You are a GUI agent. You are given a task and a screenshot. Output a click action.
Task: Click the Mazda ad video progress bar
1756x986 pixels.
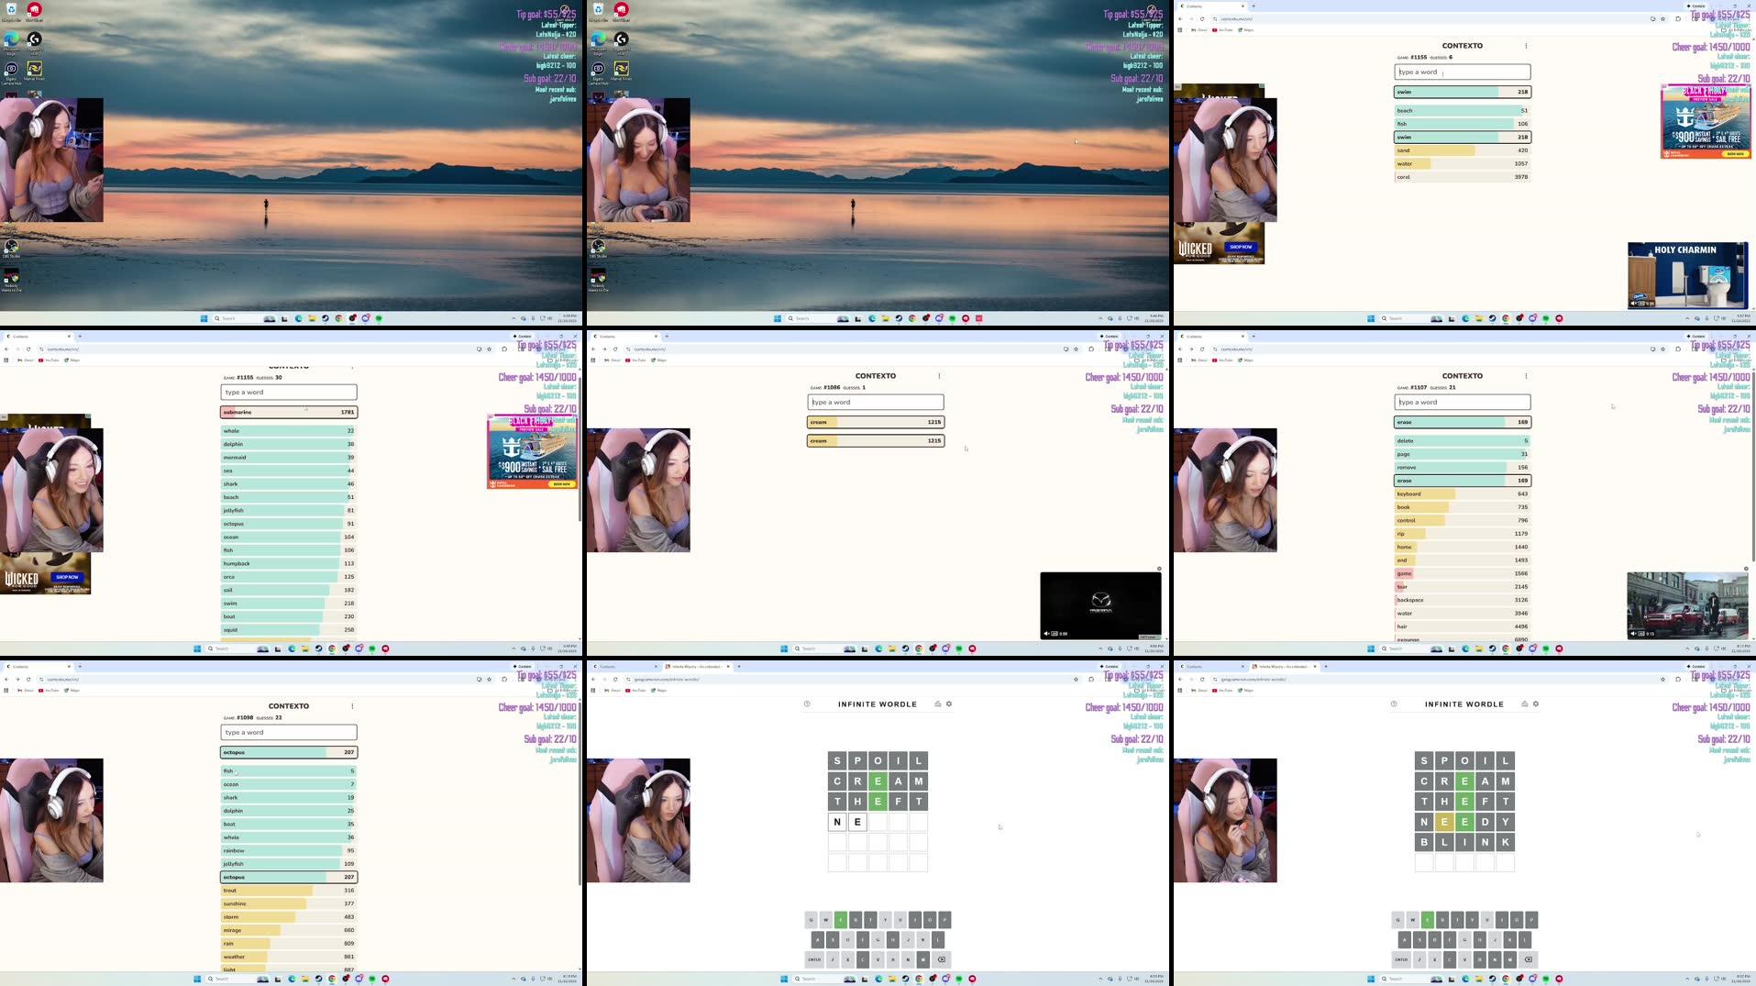1100,626
